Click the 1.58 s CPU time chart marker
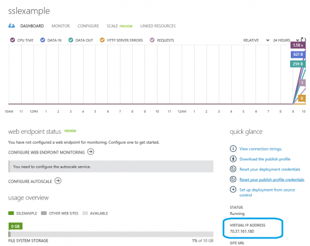 (298, 45)
